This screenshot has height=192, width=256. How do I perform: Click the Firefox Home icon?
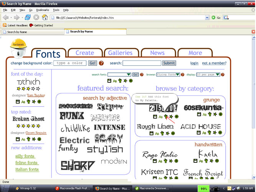pyautogui.click(x=45, y=17)
